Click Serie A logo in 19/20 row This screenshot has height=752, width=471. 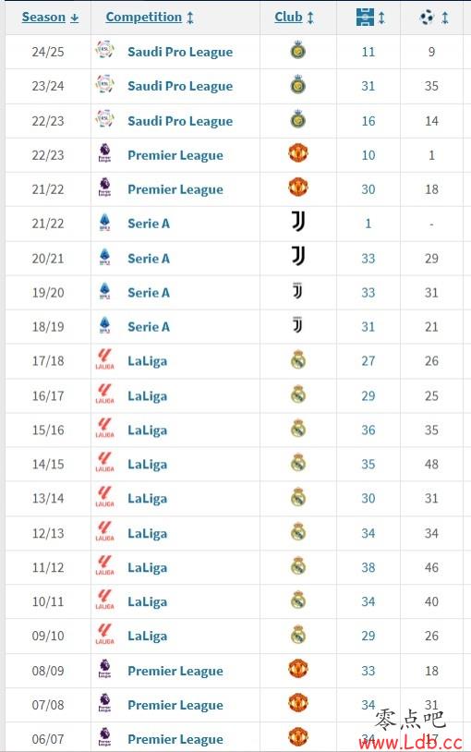tap(104, 292)
